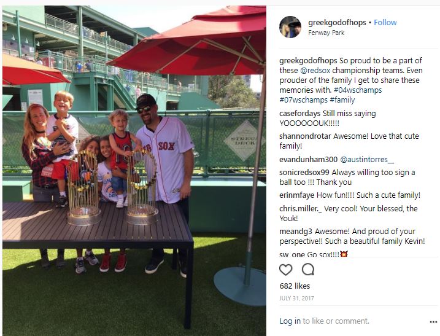Image resolution: width=440 pixels, height=336 pixels.
Task: Open commenter chris.miller._ profile
Action: (301, 208)
